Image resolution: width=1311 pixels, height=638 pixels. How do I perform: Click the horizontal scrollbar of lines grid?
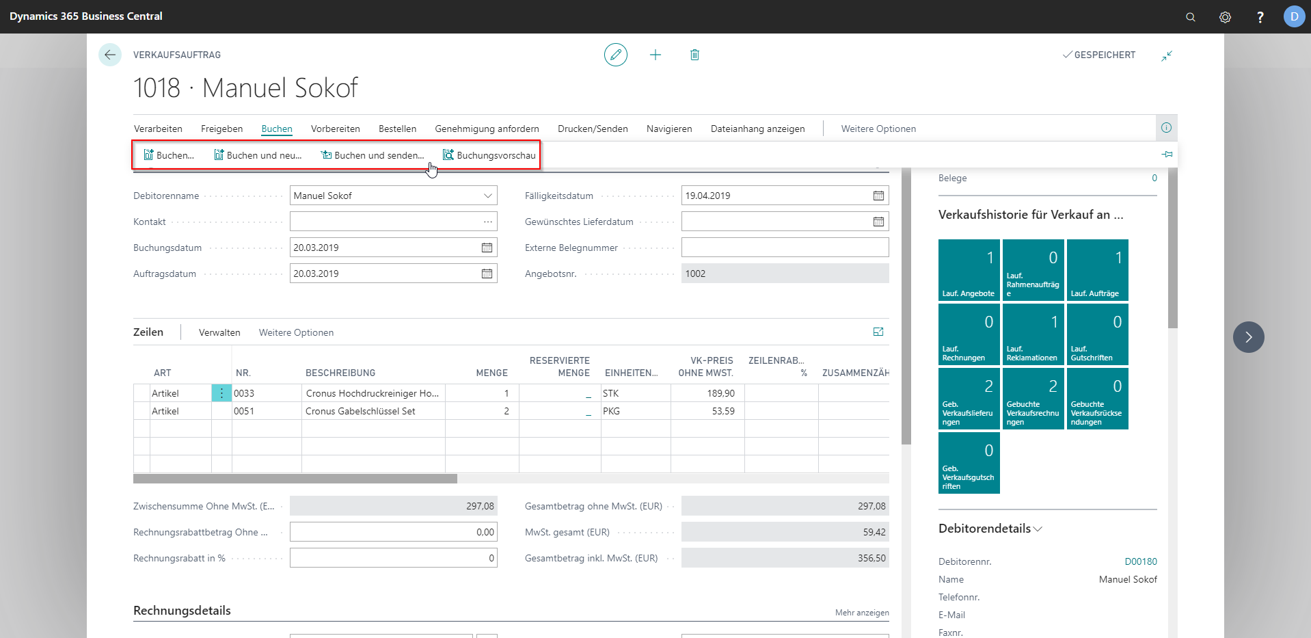295,479
